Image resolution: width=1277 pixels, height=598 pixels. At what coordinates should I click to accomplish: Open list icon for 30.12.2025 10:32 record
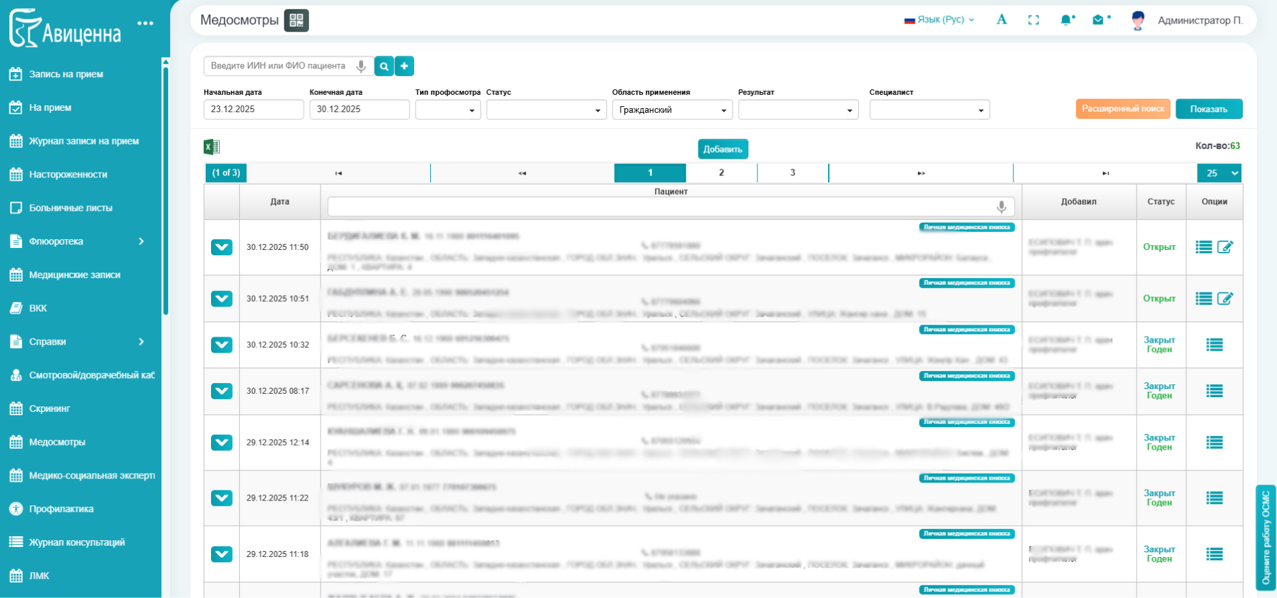point(1214,345)
